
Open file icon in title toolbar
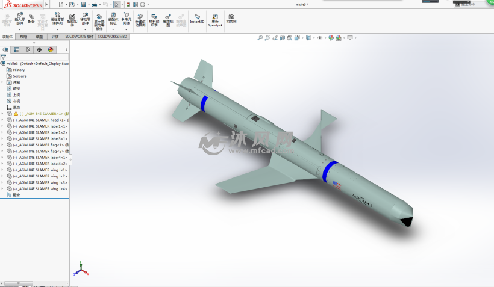72,4
